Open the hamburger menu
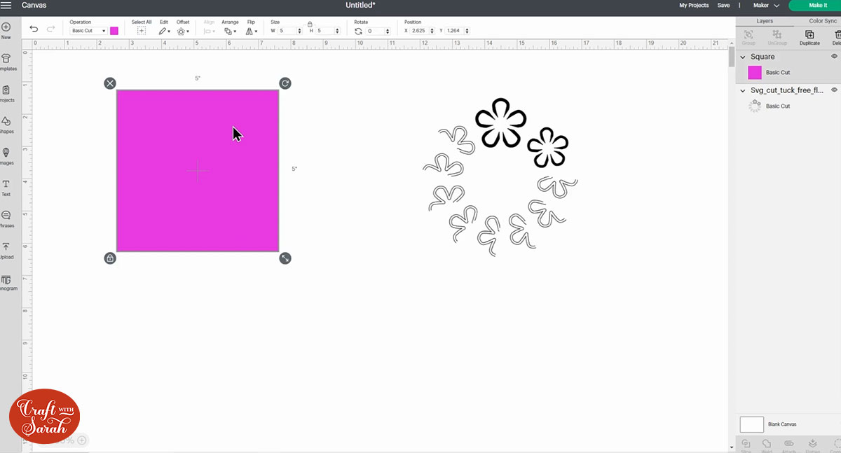This screenshot has width=841, height=453. (7, 5)
